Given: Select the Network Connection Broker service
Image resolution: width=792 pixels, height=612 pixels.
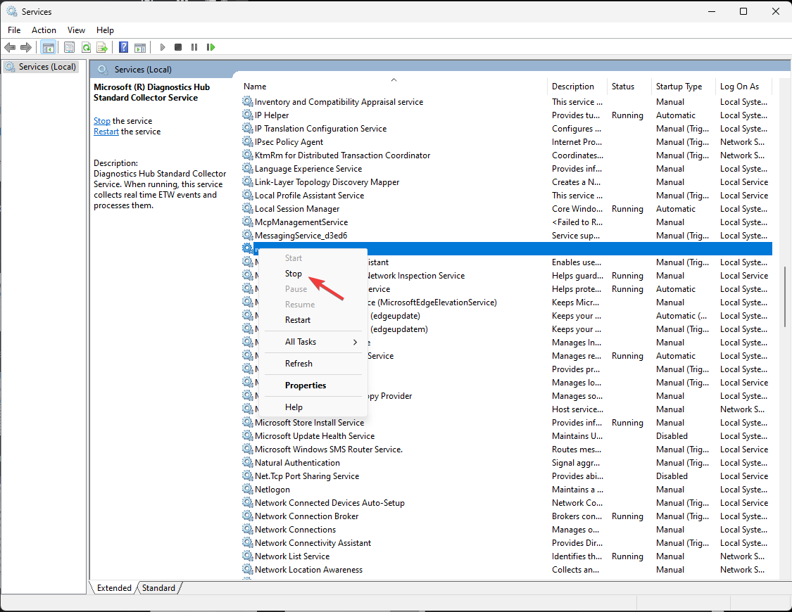Looking at the screenshot, I should pyautogui.click(x=506, y=516).
